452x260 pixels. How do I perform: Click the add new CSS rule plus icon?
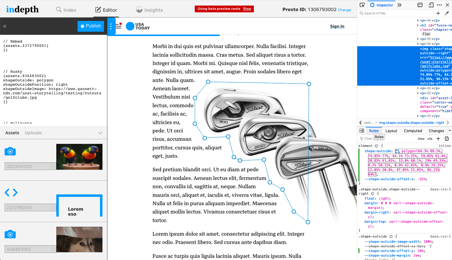point(438,139)
